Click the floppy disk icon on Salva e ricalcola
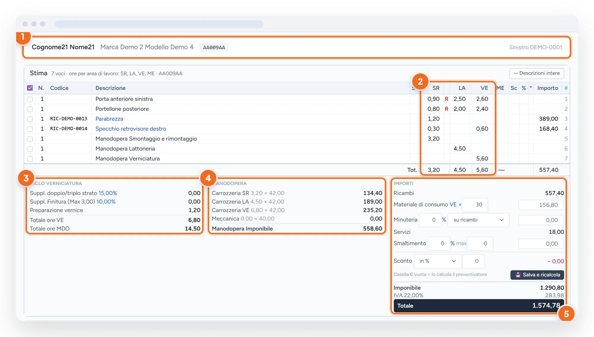The image size is (594, 337). point(518,275)
